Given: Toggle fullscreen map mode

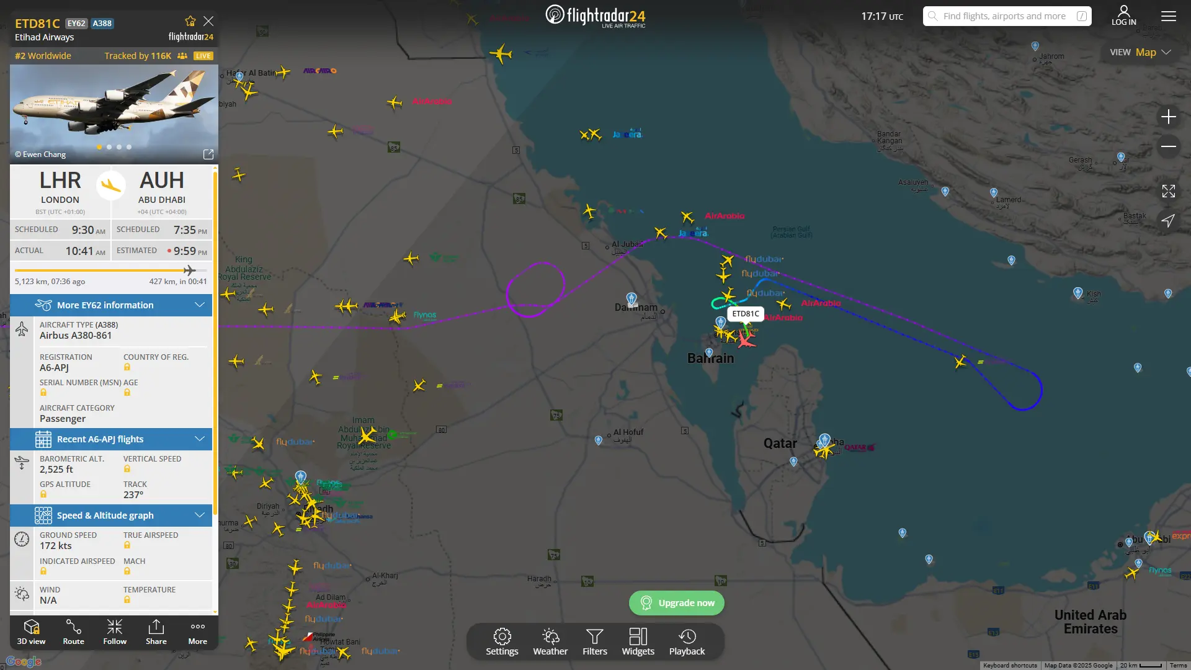Looking at the screenshot, I should tap(1169, 191).
